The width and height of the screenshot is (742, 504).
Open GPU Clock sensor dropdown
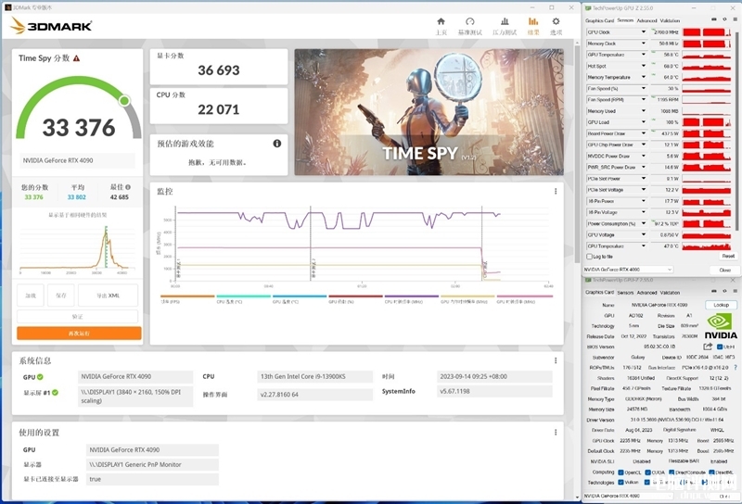tap(644, 32)
